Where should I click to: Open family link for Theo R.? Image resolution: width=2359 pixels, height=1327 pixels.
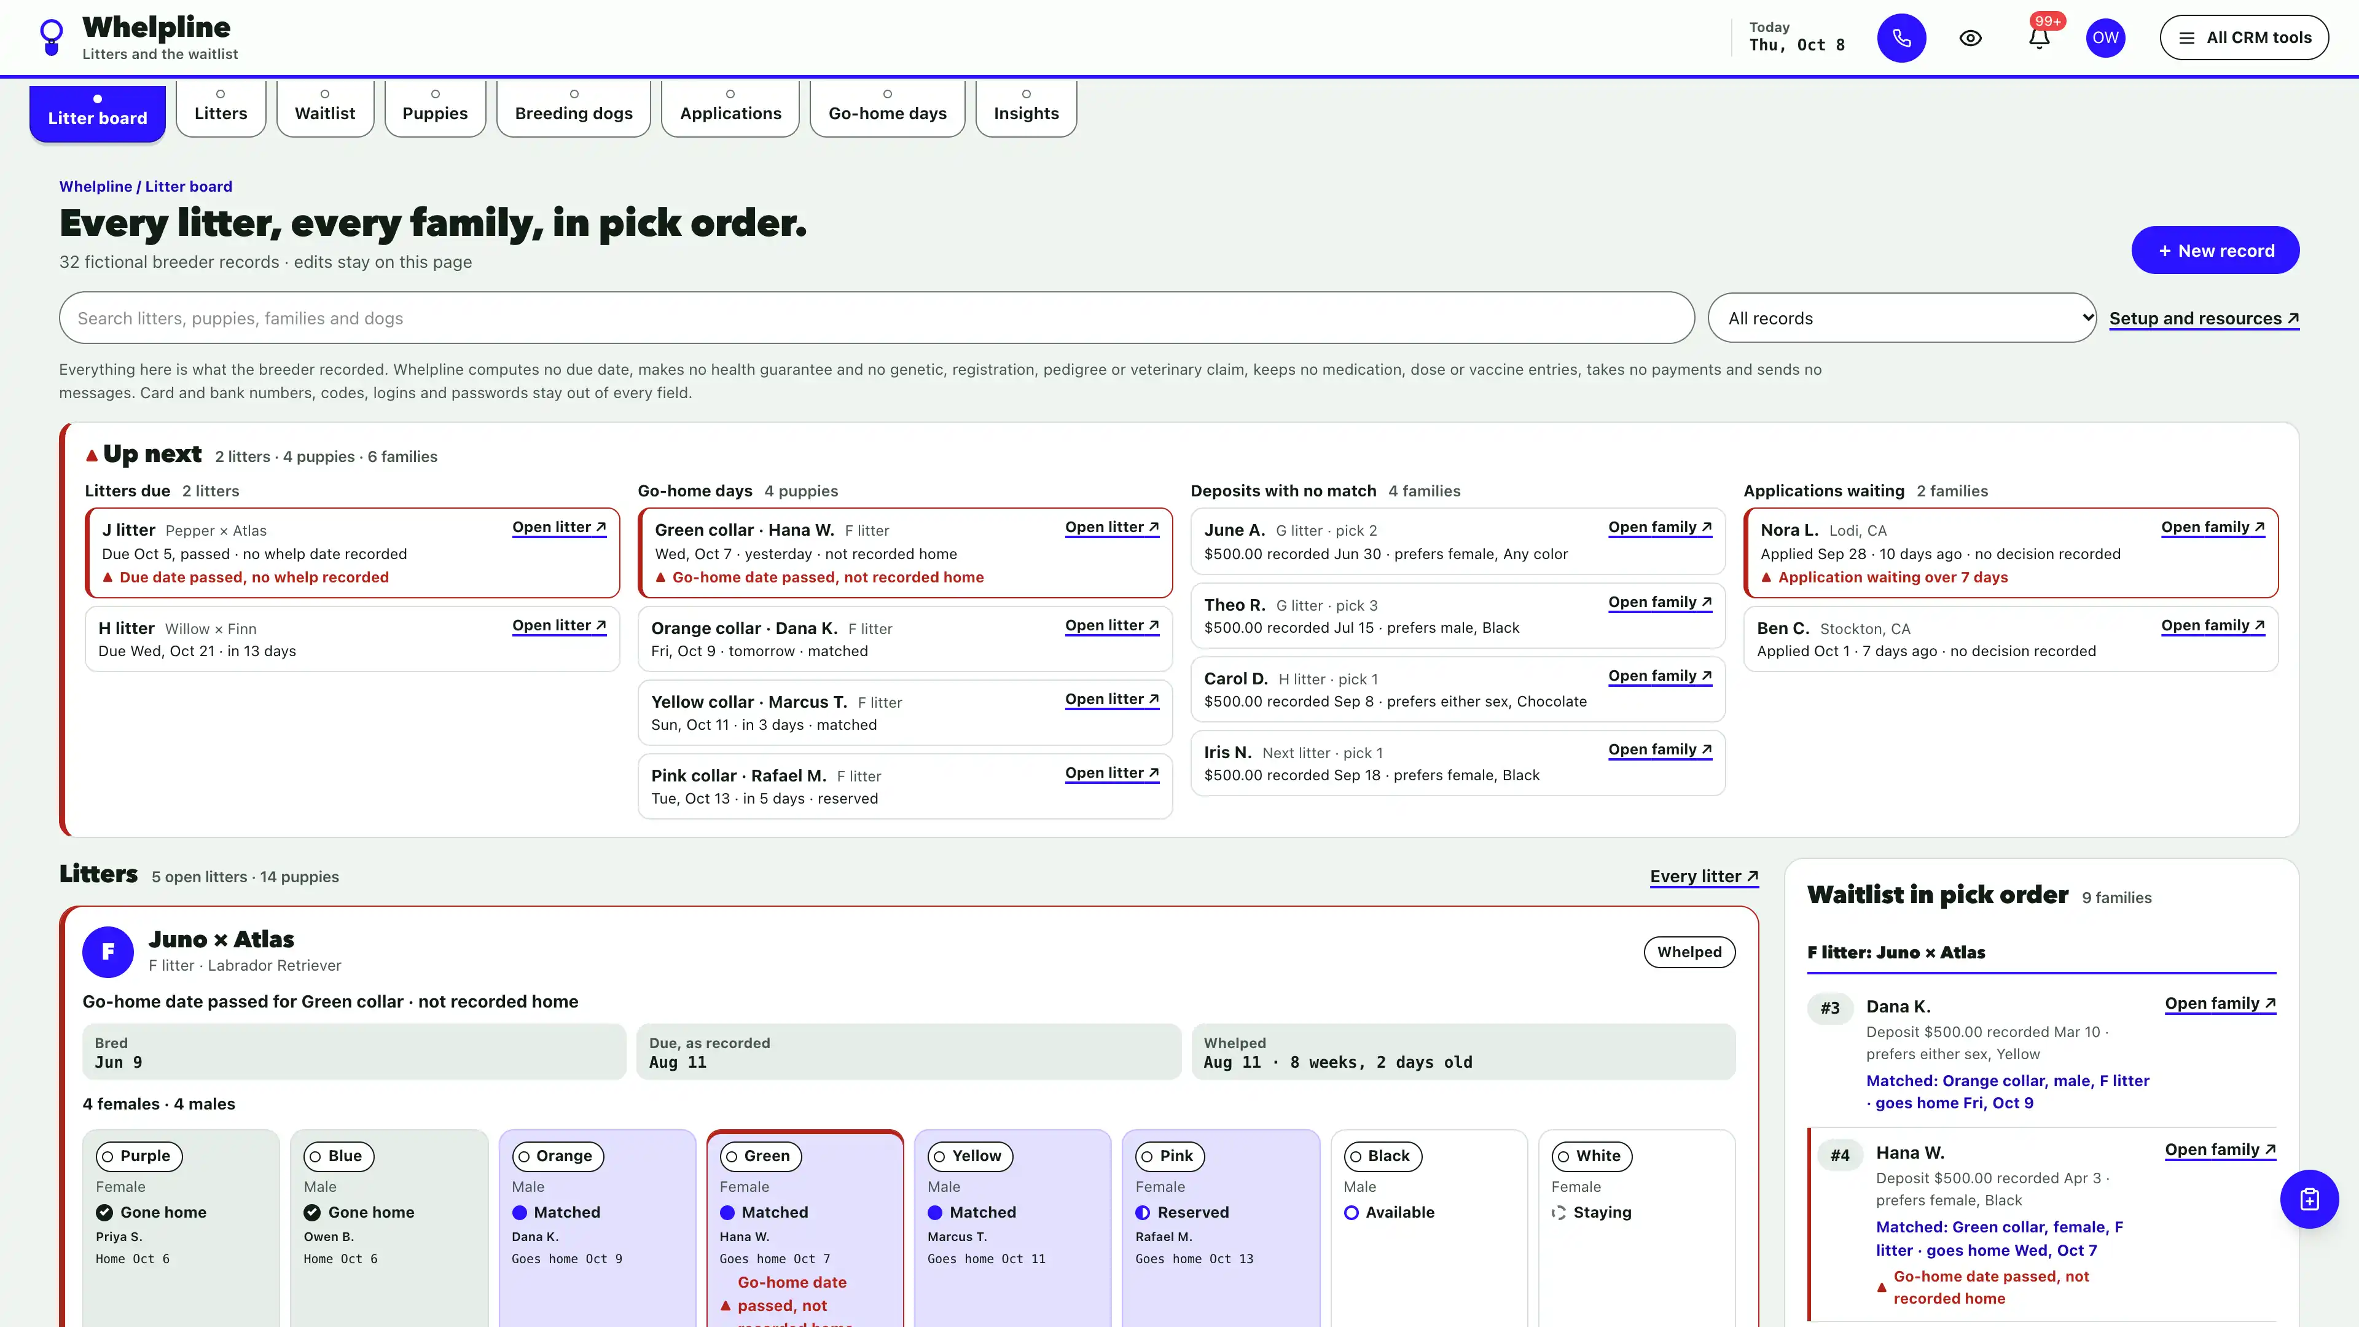coord(1659,601)
